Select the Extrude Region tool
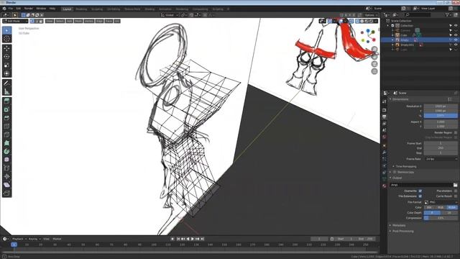Viewport: 460px width, 259px height. pyautogui.click(x=6, y=101)
